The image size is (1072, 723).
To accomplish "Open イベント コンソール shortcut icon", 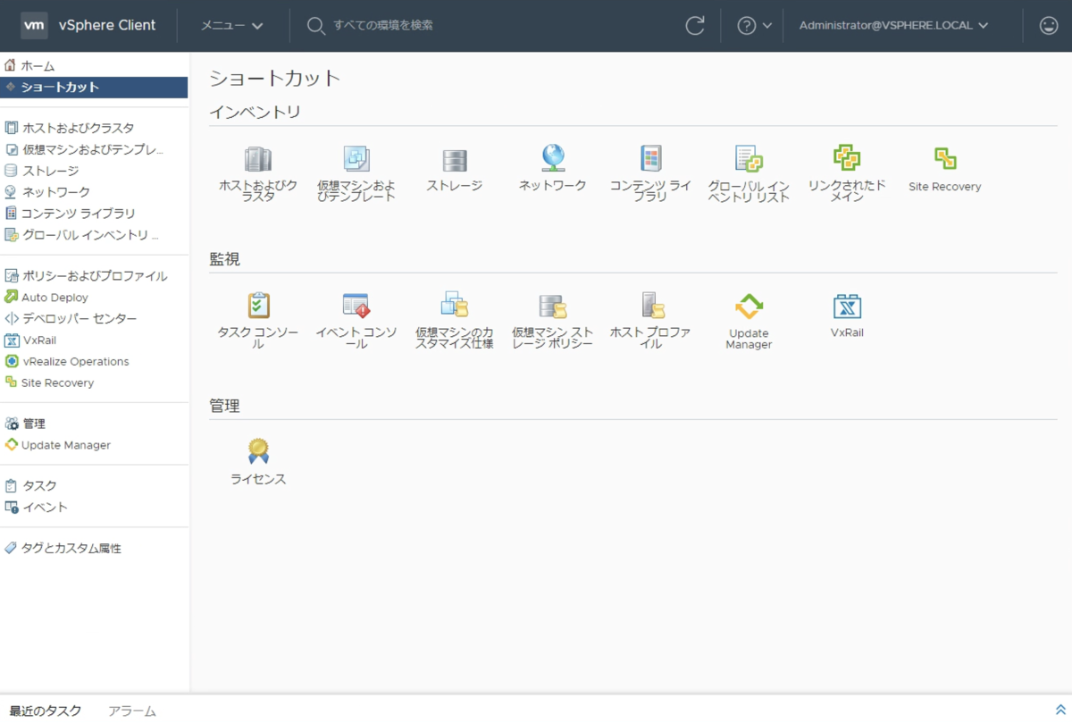I will [x=356, y=306].
